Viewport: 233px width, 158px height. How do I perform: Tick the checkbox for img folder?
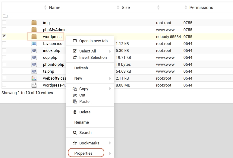pos(4,23)
